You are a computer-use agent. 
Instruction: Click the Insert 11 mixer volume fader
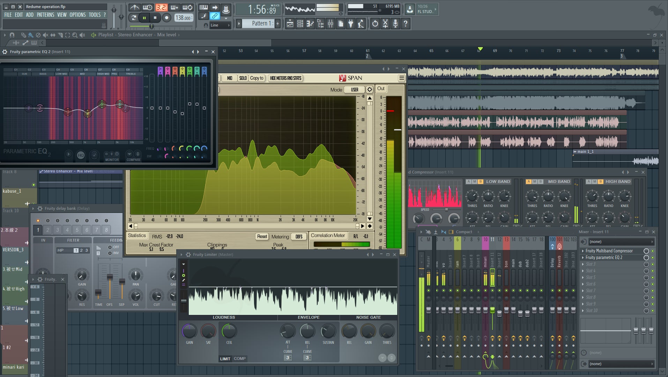pos(492,310)
